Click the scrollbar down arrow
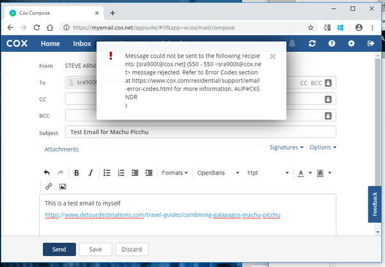The height and width of the screenshot is (267, 385). click(378, 232)
